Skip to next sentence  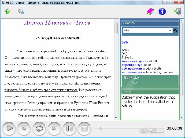pos(54,128)
